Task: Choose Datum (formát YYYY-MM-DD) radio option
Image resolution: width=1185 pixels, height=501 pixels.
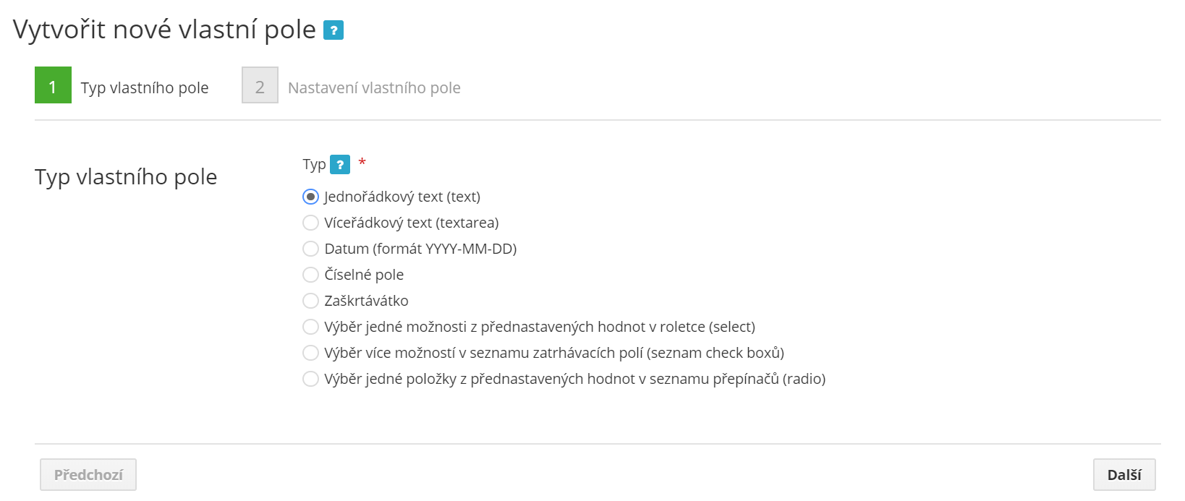Action: point(310,249)
